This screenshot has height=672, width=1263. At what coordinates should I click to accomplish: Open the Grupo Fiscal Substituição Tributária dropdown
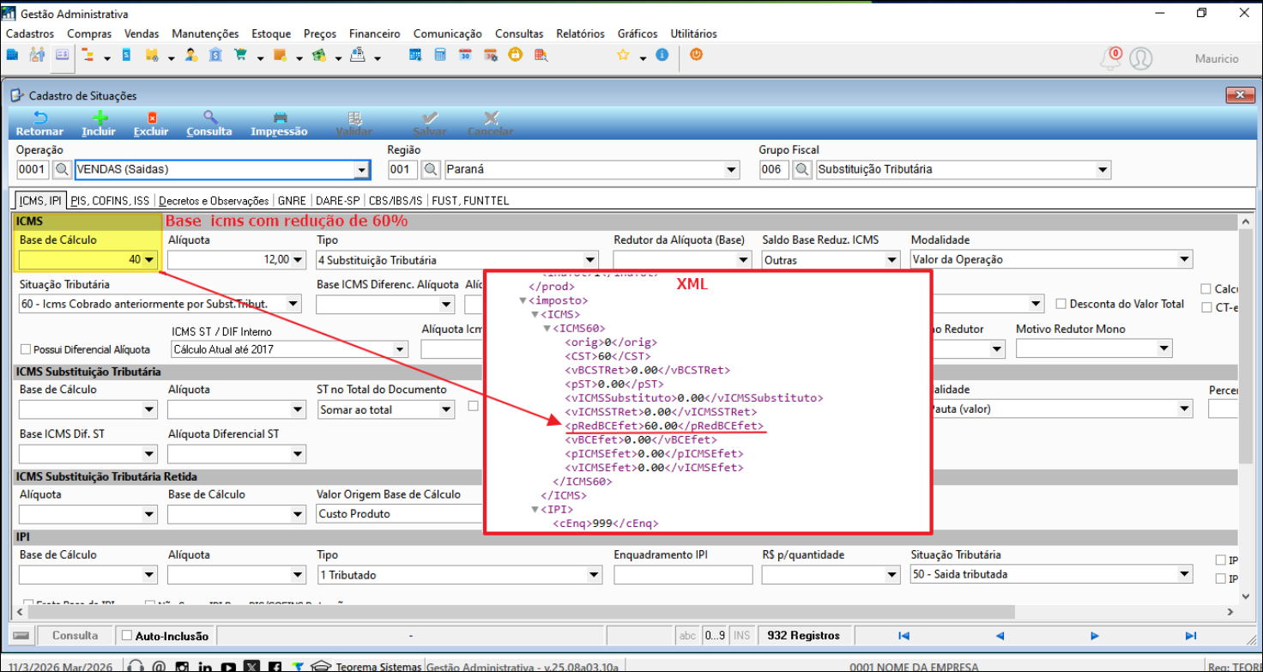[x=1103, y=170]
